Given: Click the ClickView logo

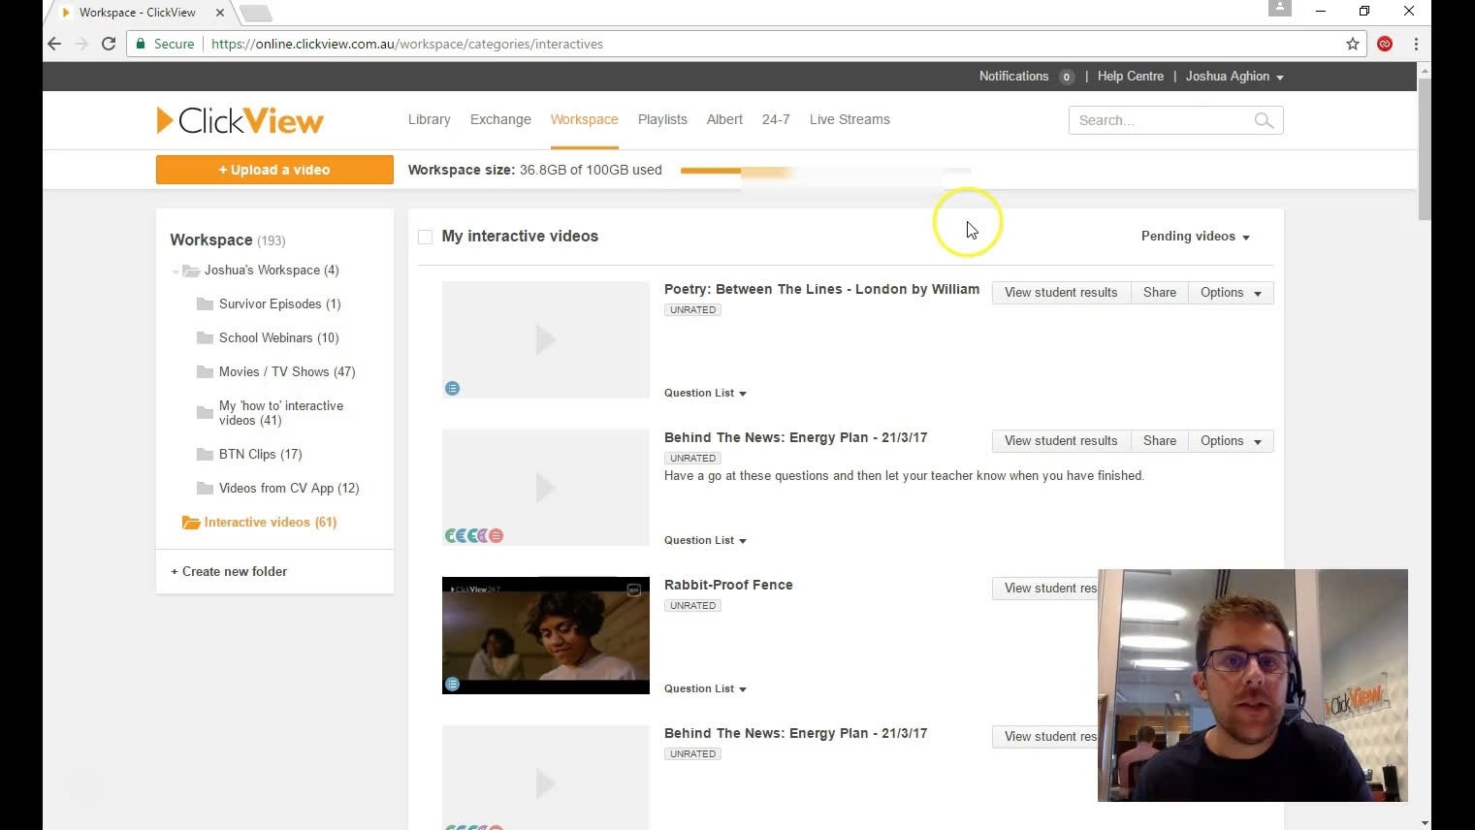Looking at the screenshot, I should pos(240,120).
